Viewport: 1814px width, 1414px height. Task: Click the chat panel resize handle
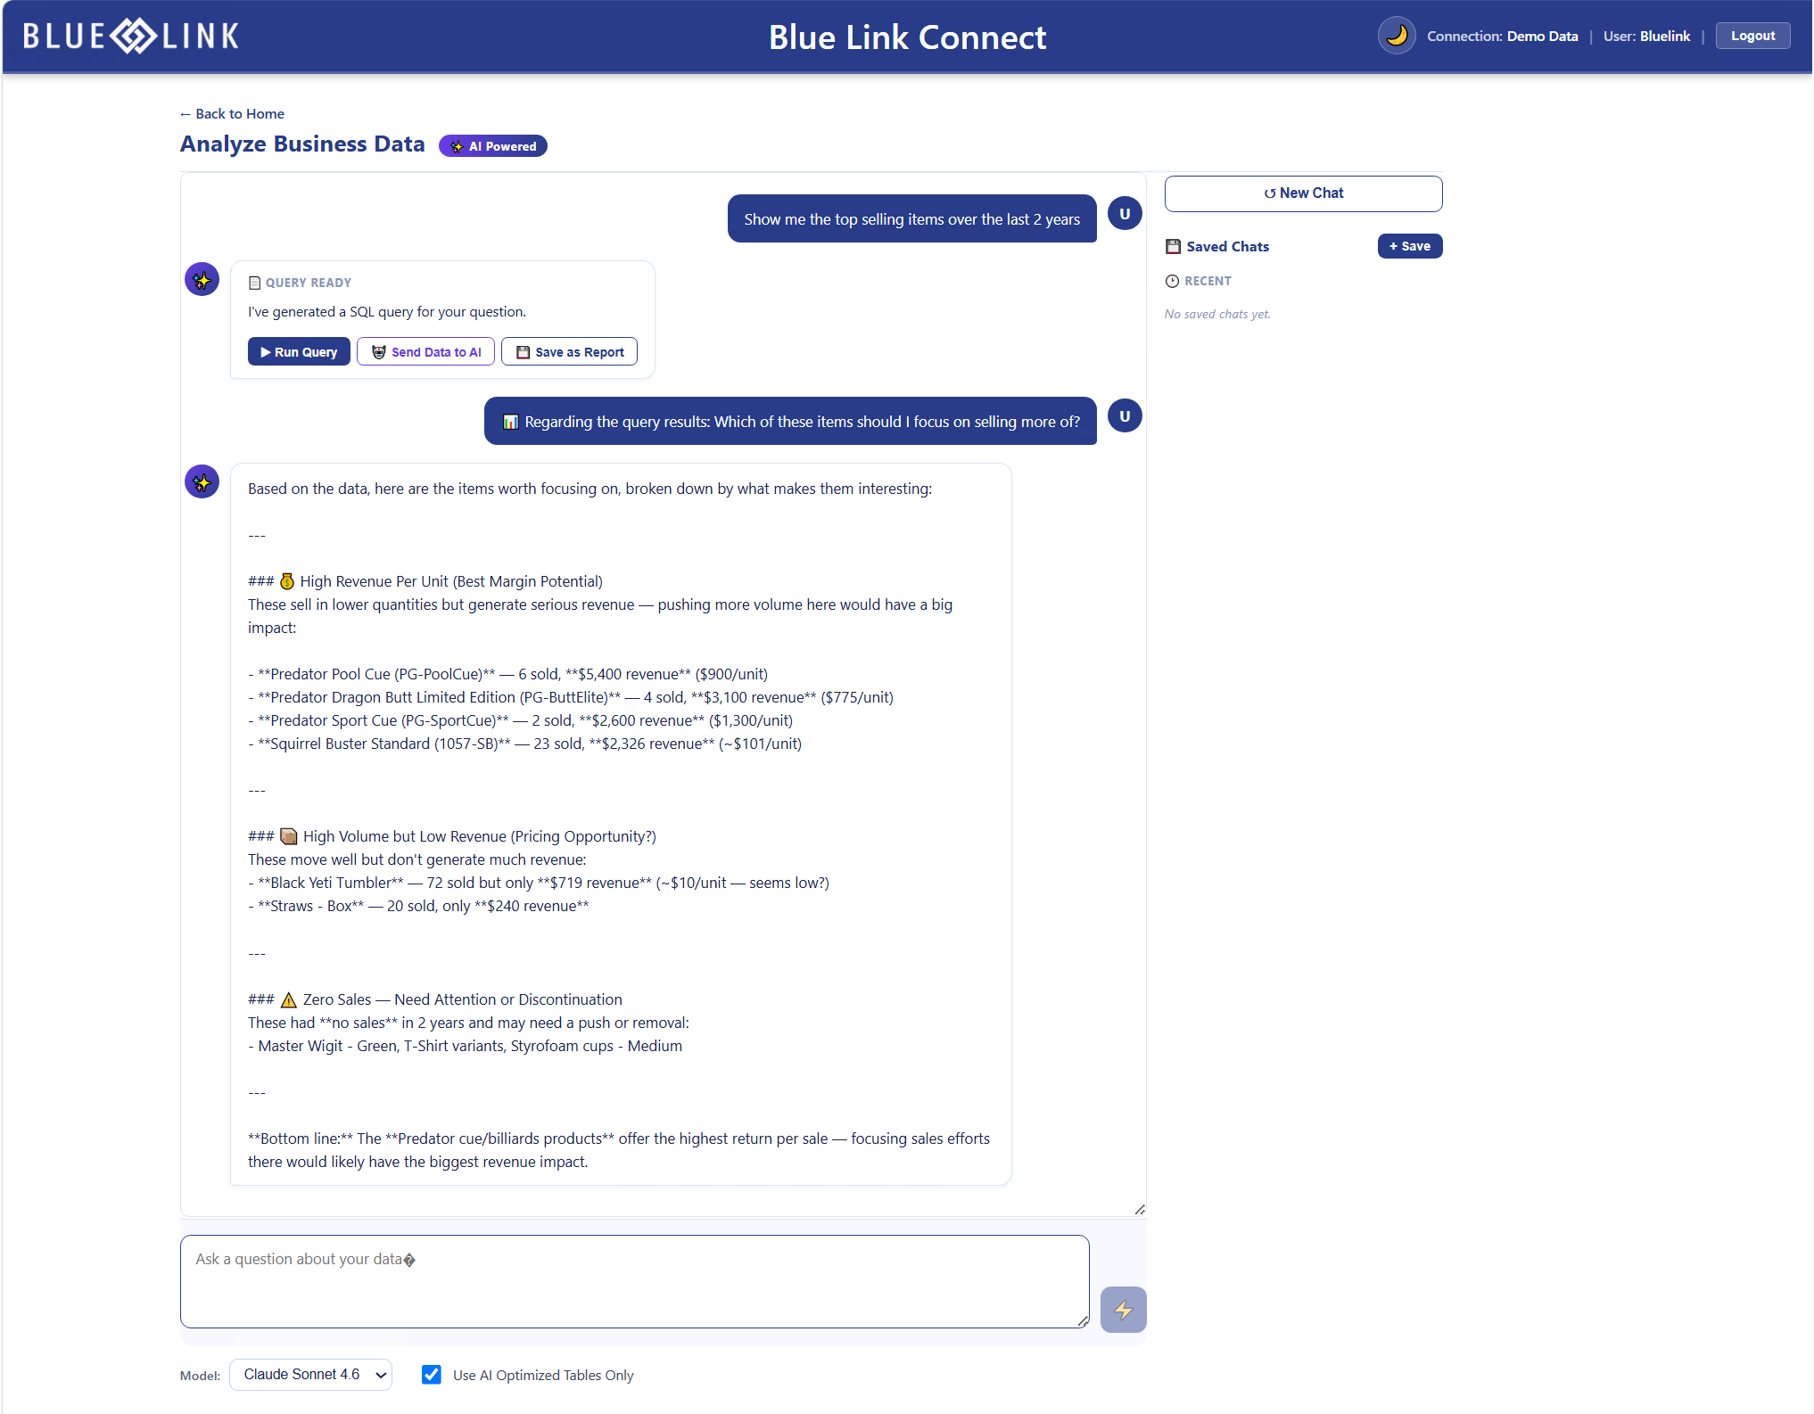click(x=1140, y=1210)
